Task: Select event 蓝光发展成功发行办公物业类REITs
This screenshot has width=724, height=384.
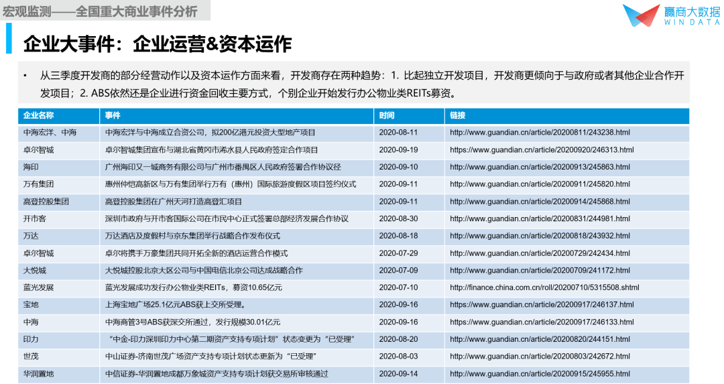Action: click(194, 287)
